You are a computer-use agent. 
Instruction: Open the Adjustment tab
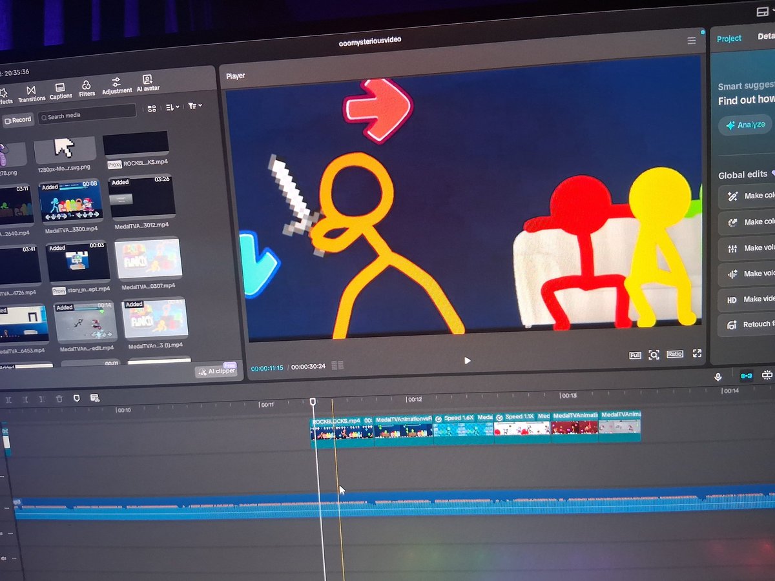117,86
